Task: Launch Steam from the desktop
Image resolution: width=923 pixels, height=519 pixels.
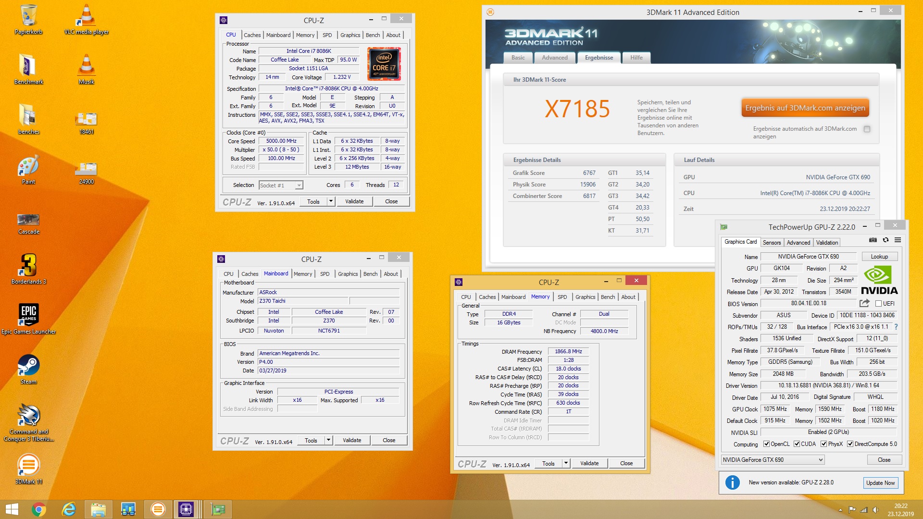Action: (28, 369)
